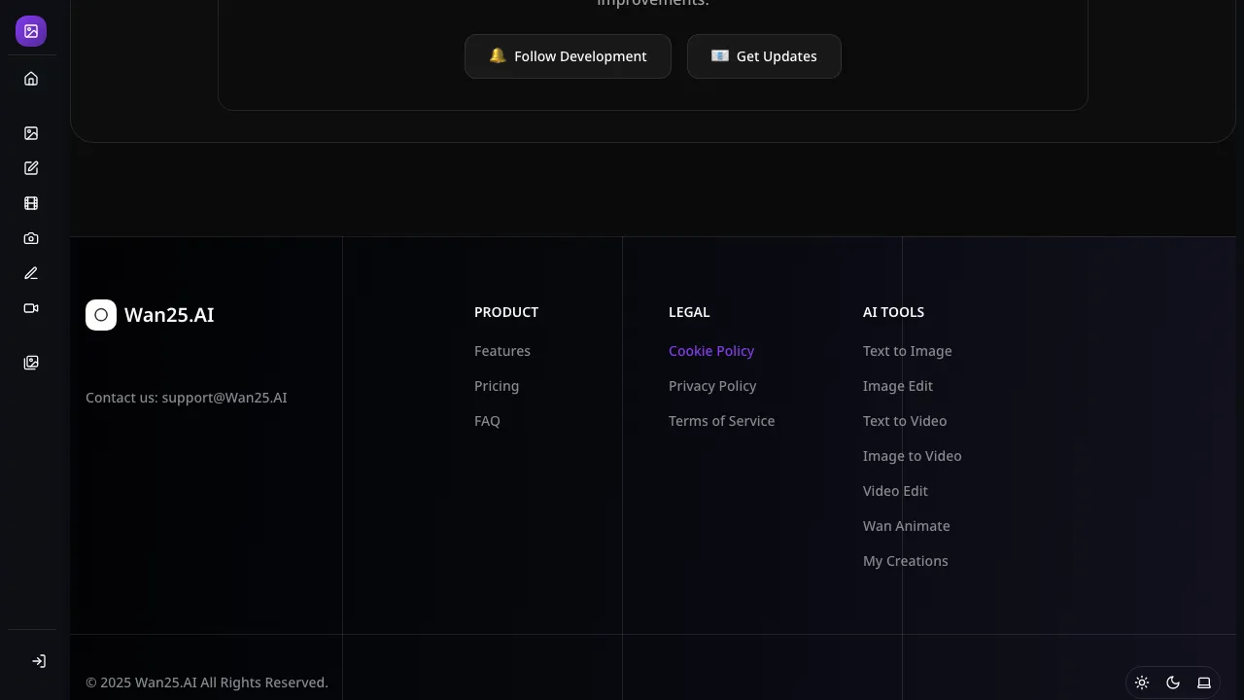This screenshot has height=700, width=1244.
Task: Open the Wan Animate video camera icon
Action: click(30, 308)
